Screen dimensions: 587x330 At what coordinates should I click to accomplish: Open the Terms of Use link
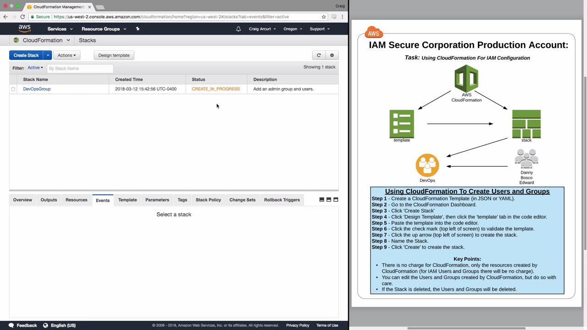coord(327,325)
